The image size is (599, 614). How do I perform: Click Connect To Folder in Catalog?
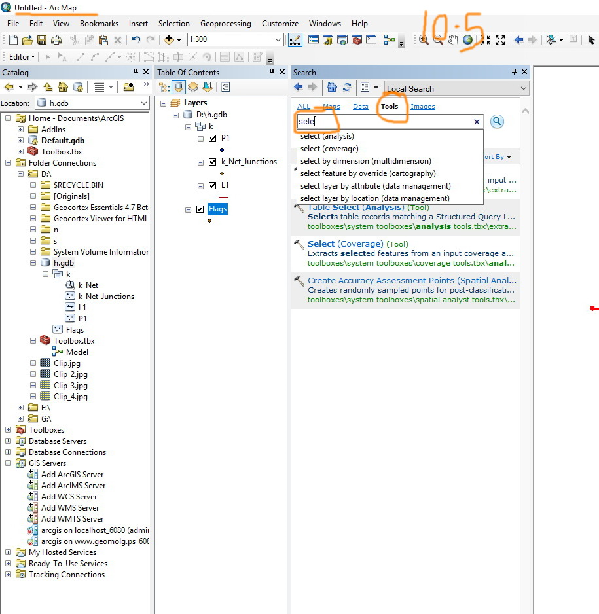tap(128, 87)
